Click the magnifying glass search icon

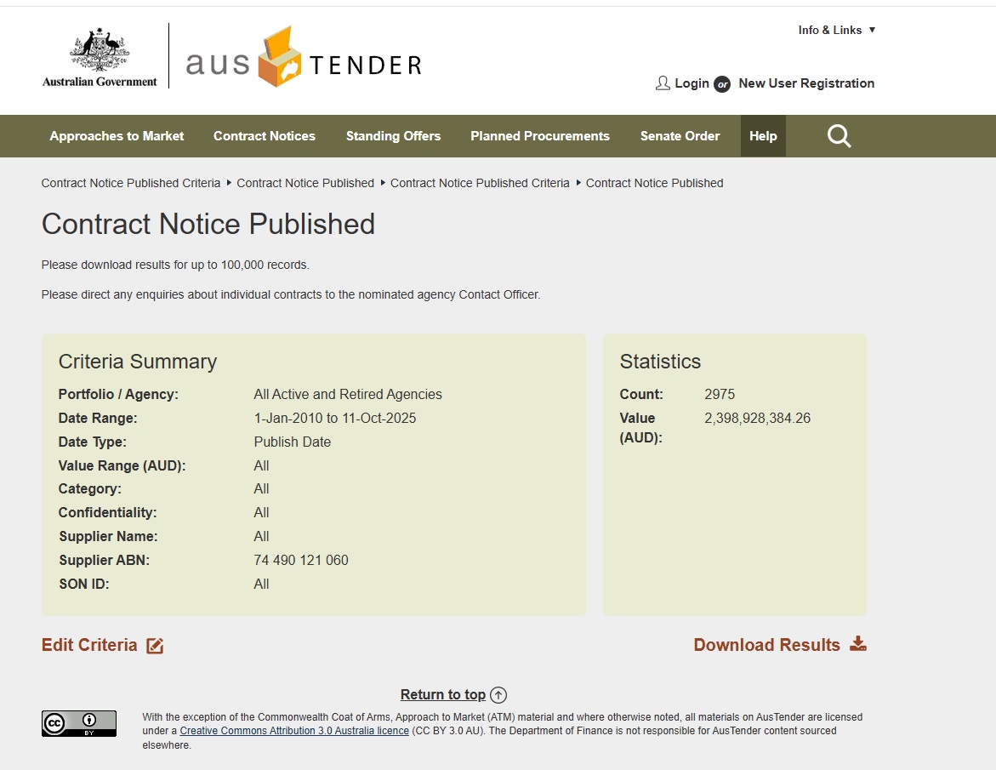pos(839,136)
